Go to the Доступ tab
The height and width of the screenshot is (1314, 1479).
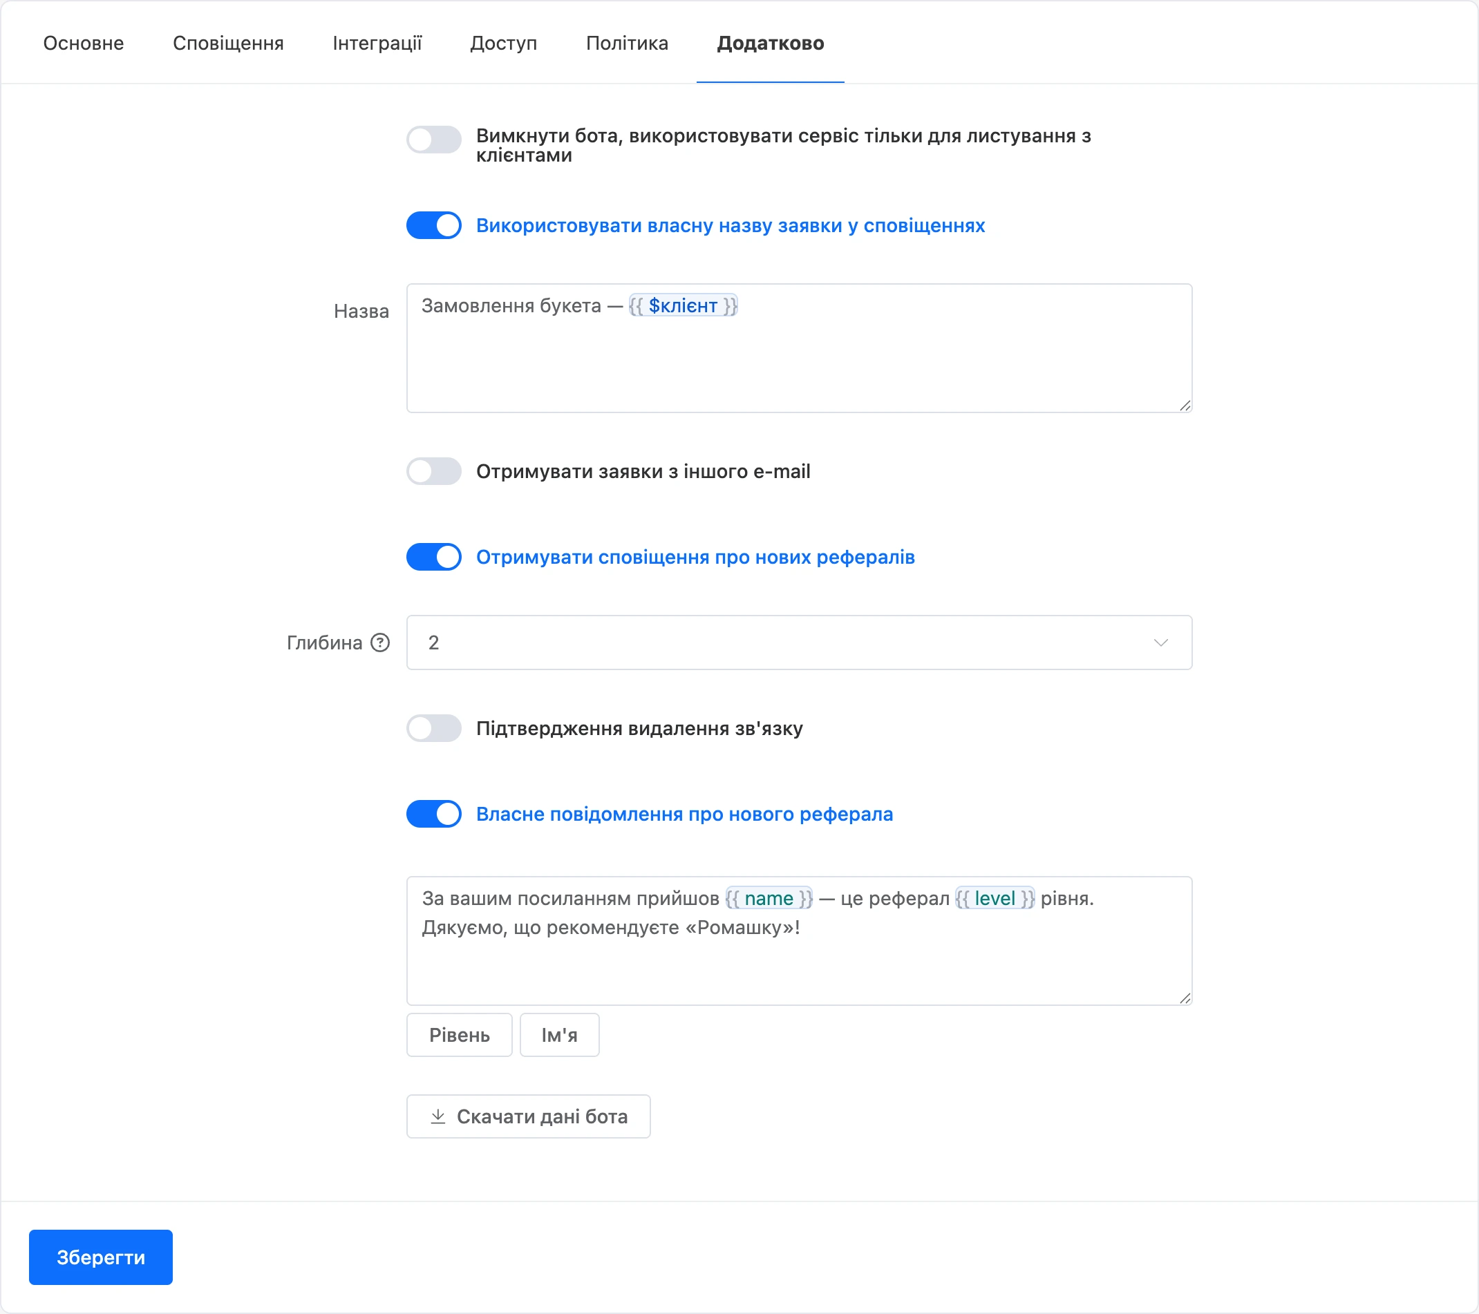coord(504,44)
